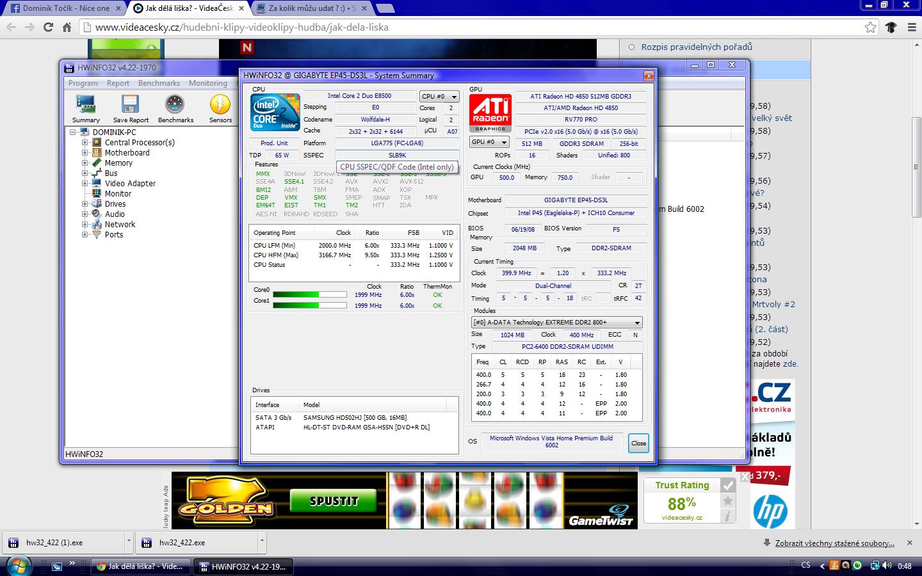This screenshot has height=576, width=922.
Task: Reload the page in Chrome
Action: [x=48, y=27]
